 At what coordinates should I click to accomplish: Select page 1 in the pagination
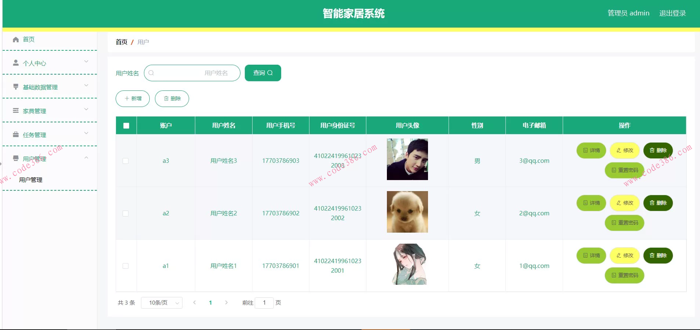210,303
